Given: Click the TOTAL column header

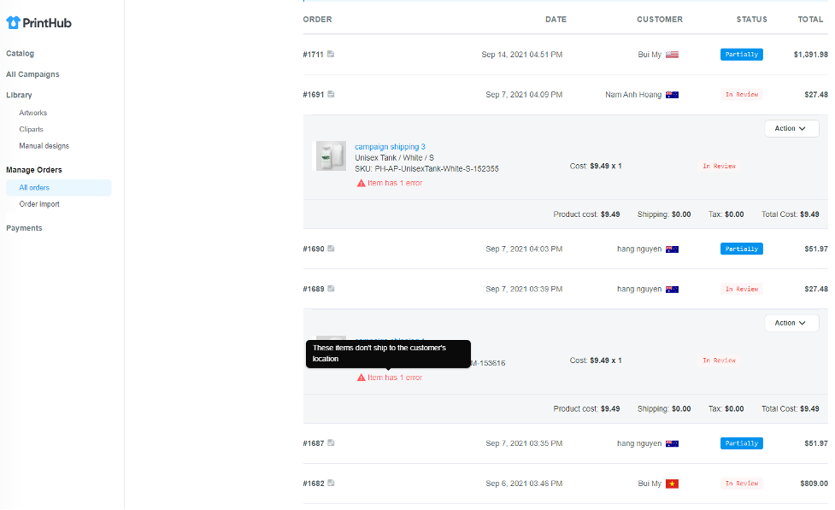Looking at the screenshot, I should pyautogui.click(x=810, y=19).
